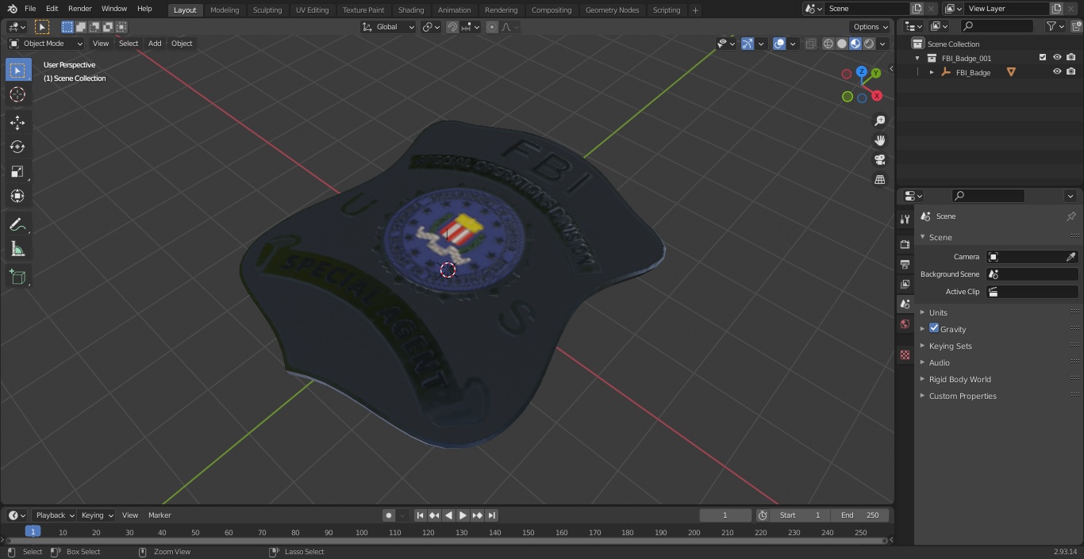
Task: Click the blue Z axis gizmo ball
Action: (x=861, y=71)
